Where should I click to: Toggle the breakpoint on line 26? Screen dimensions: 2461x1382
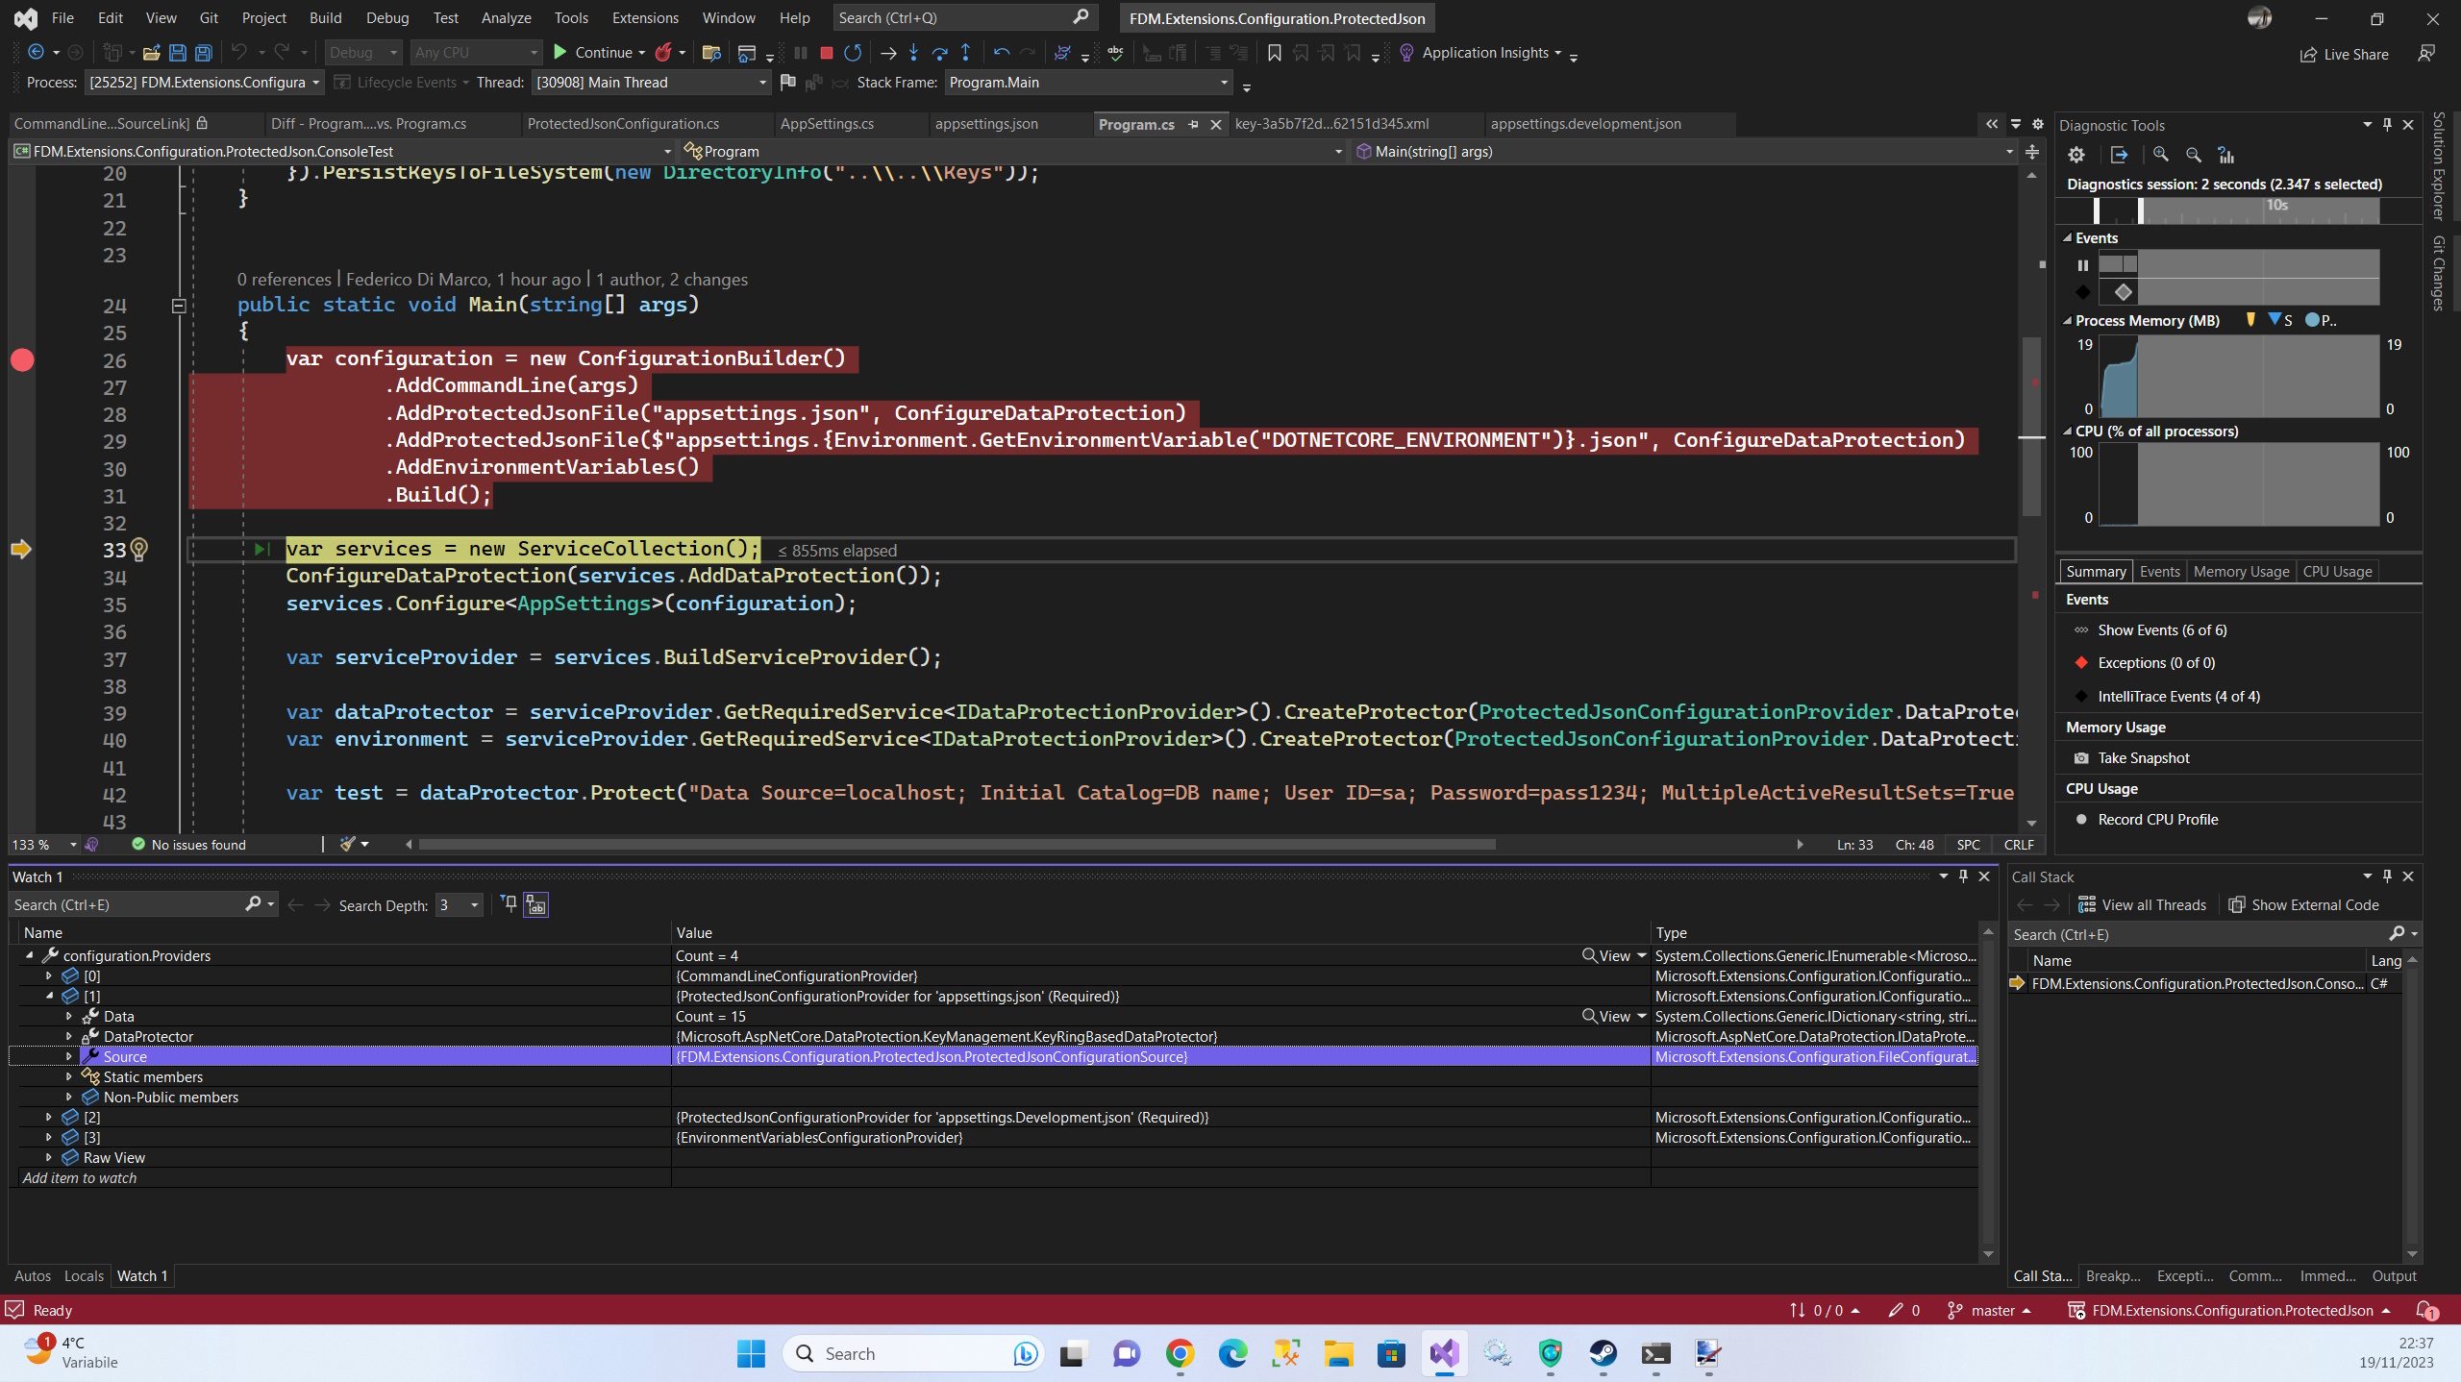tap(22, 360)
